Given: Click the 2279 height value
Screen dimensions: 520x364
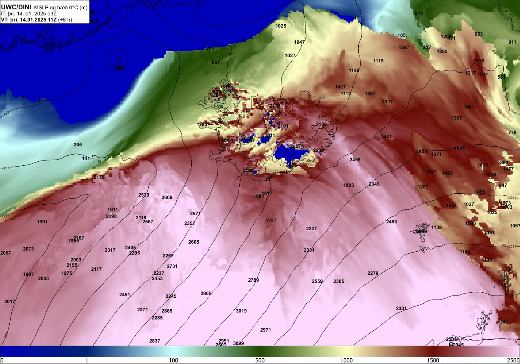Looking at the screenshot, I should [x=373, y=273].
